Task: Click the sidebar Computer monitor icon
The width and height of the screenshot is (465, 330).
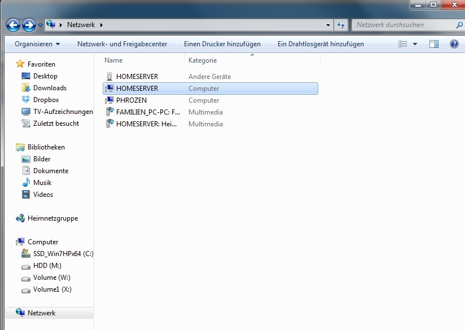Action: pos(20,241)
